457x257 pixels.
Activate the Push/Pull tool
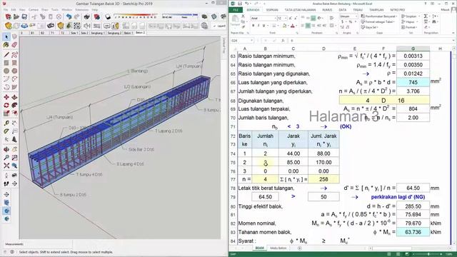14,97
